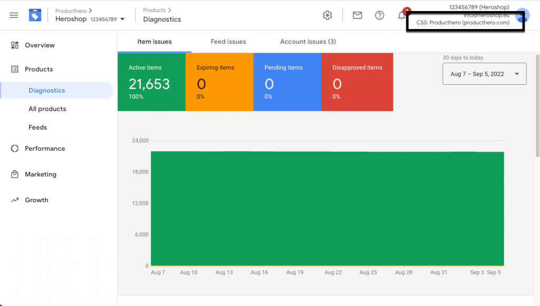
Task: Click the user profile avatar
Action: [523, 15]
